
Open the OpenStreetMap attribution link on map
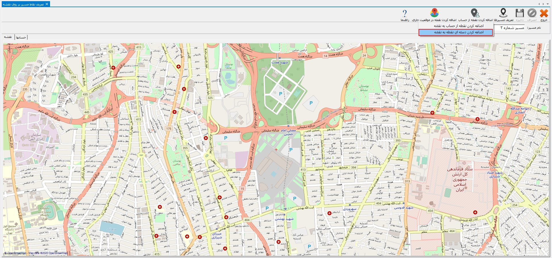[x=15, y=253]
